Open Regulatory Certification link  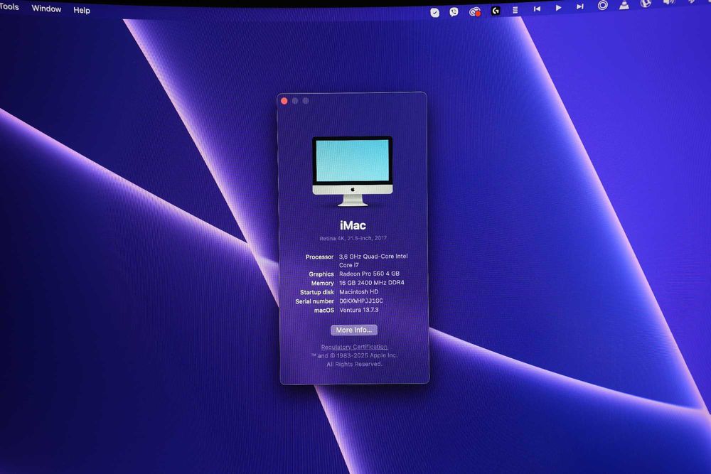(354, 347)
